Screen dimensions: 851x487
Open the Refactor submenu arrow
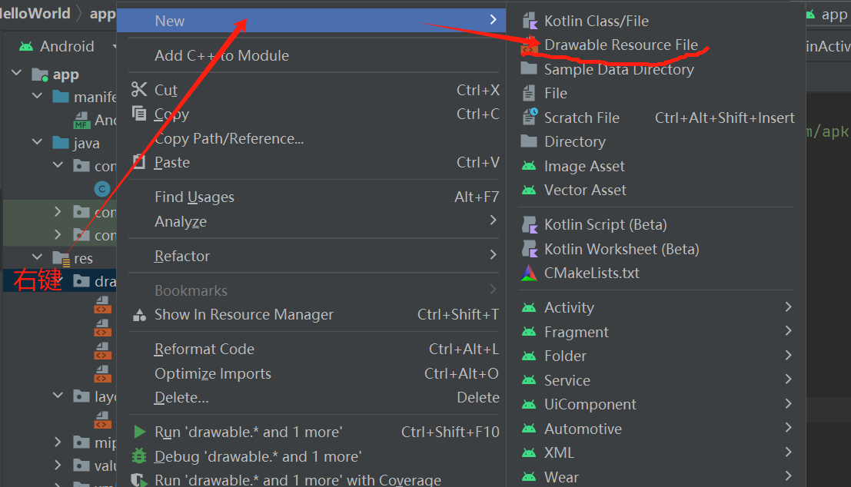click(493, 254)
